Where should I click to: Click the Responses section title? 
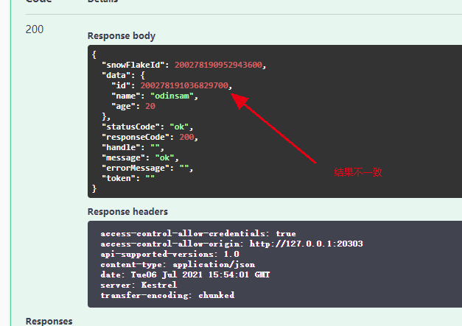49,322
